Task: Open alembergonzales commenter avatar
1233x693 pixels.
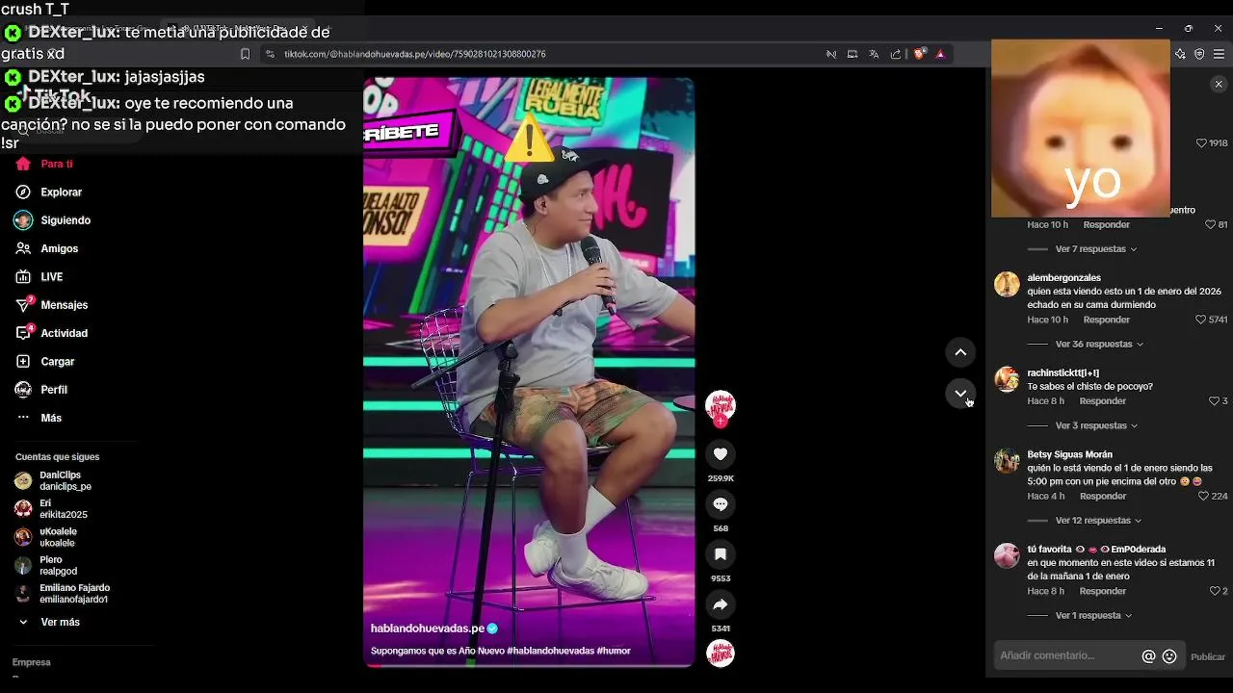Action: pyautogui.click(x=1007, y=285)
